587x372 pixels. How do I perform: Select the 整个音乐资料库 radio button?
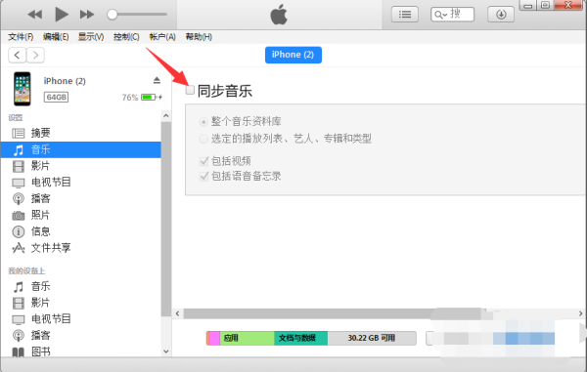tap(203, 122)
